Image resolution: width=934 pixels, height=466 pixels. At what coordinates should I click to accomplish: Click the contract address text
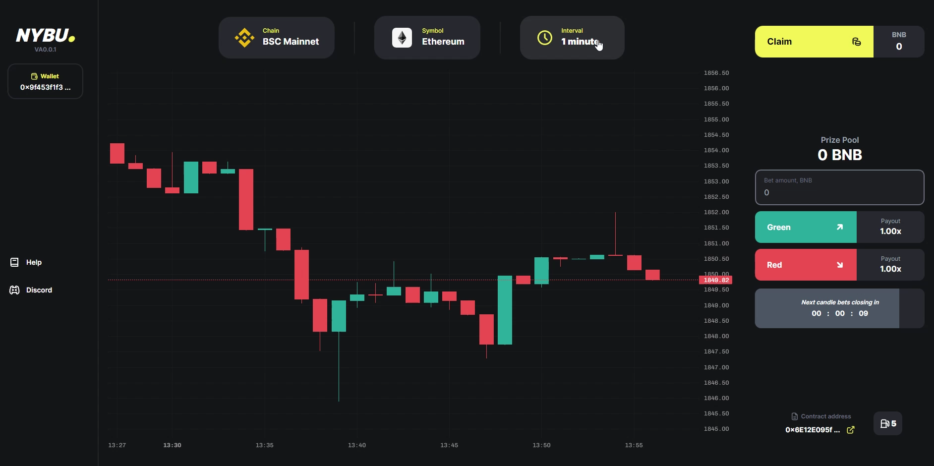pos(813,430)
